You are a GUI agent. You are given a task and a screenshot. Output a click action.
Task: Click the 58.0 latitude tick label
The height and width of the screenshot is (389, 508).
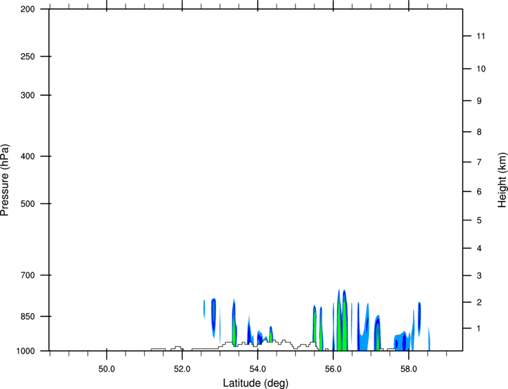tap(409, 369)
